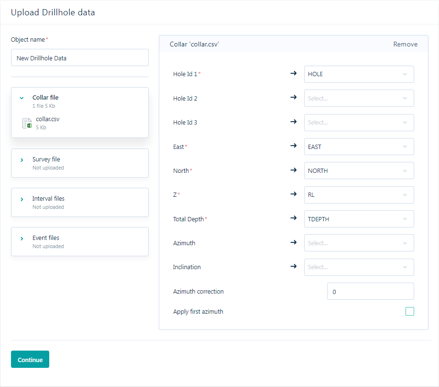
Task: Click the Object name text field
Action: (x=80, y=58)
